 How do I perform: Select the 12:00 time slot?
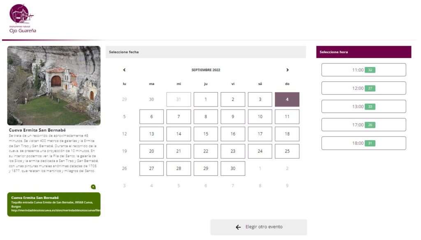coord(363,88)
